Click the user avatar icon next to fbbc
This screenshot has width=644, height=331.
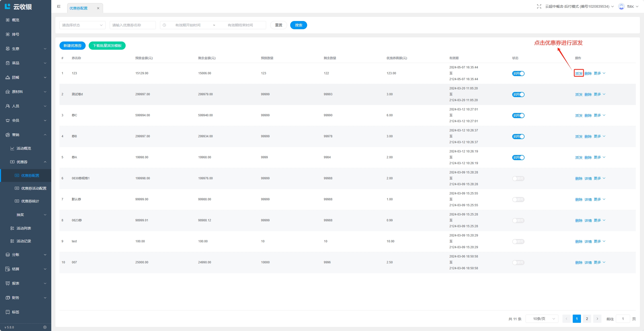point(621,6)
